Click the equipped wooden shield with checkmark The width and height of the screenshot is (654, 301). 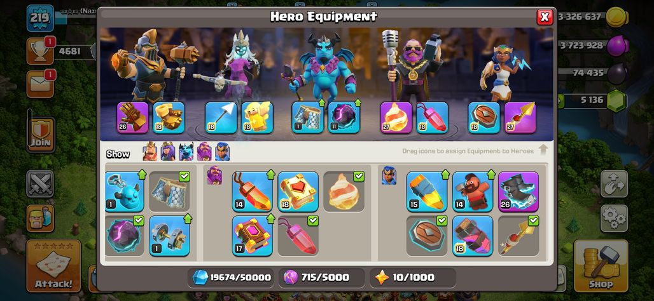point(427,236)
